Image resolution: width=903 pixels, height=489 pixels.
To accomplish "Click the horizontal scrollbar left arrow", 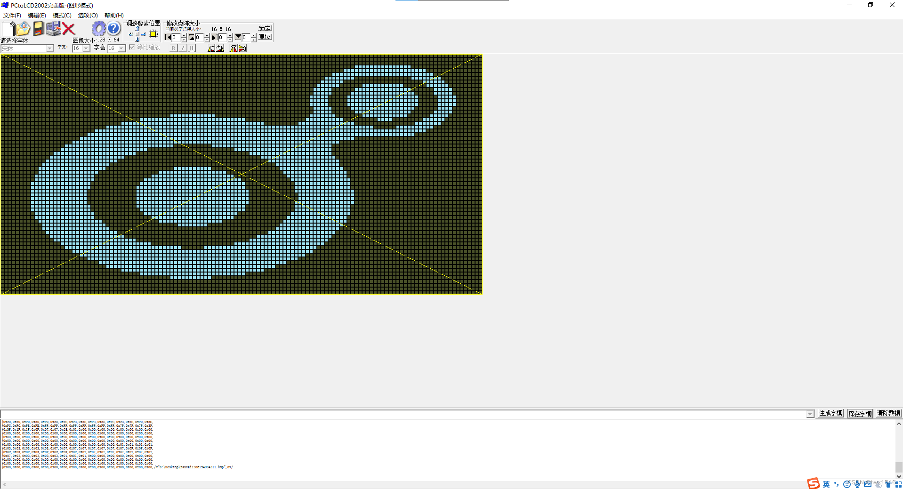I will point(5,484).
